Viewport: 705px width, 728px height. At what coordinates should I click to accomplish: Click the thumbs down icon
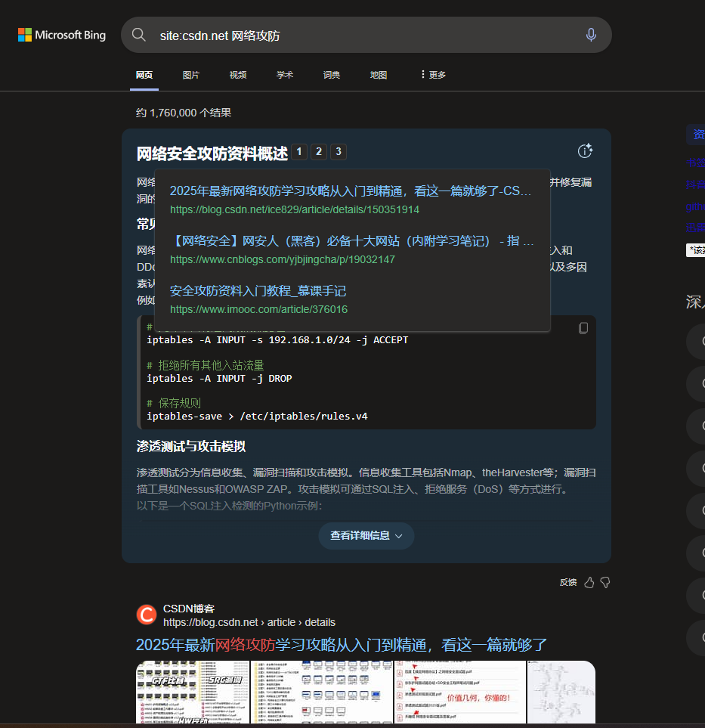tap(605, 582)
